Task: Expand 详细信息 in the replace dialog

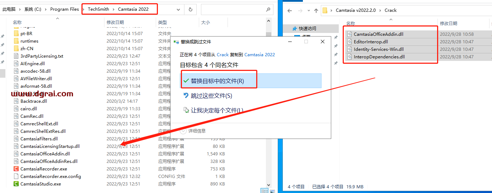Action: pos(193,131)
